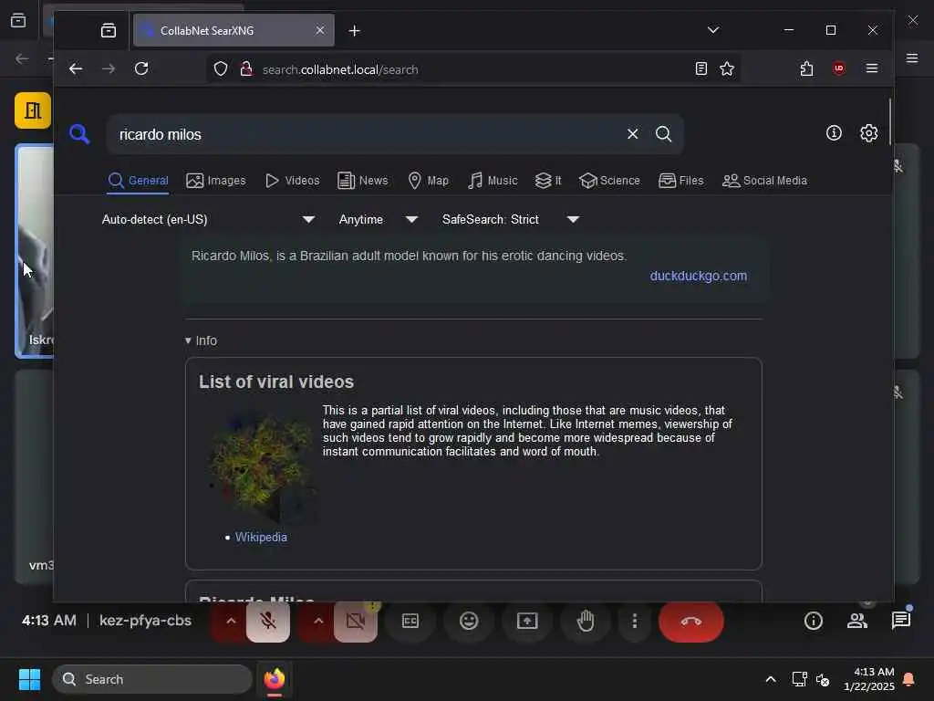The image size is (934, 701).
Task: Switch to General search tab
Action: [139, 181]
